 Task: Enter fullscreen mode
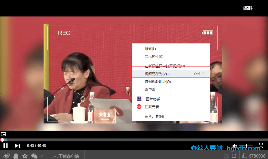(x=261, y=146)
